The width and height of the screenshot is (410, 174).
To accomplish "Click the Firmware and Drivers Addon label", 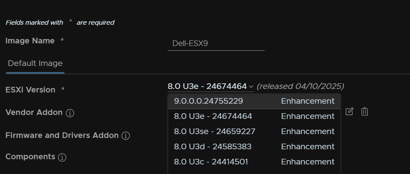I will [x=62, y=135].
